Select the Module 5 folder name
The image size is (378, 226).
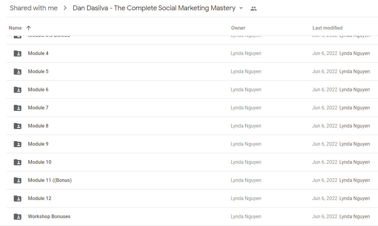tap(38, 71)
